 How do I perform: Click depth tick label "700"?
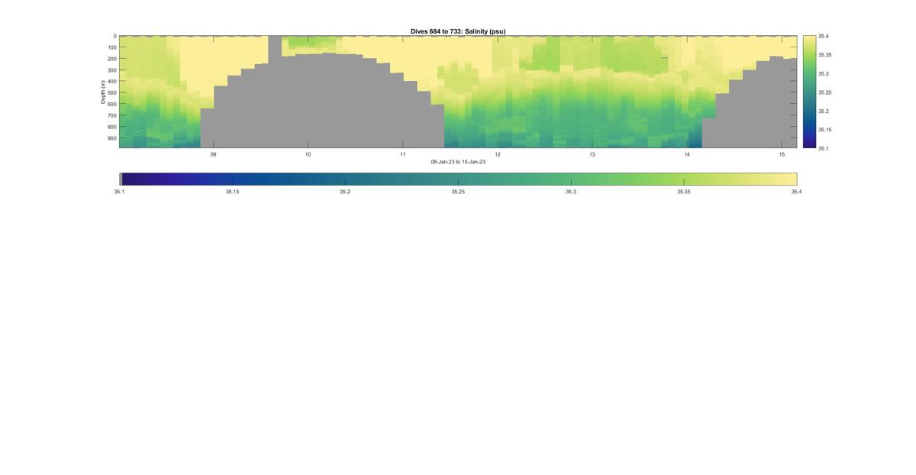tap(111, 115)
